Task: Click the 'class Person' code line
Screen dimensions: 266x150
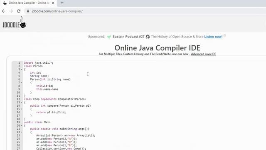Action: click(33, 66)
